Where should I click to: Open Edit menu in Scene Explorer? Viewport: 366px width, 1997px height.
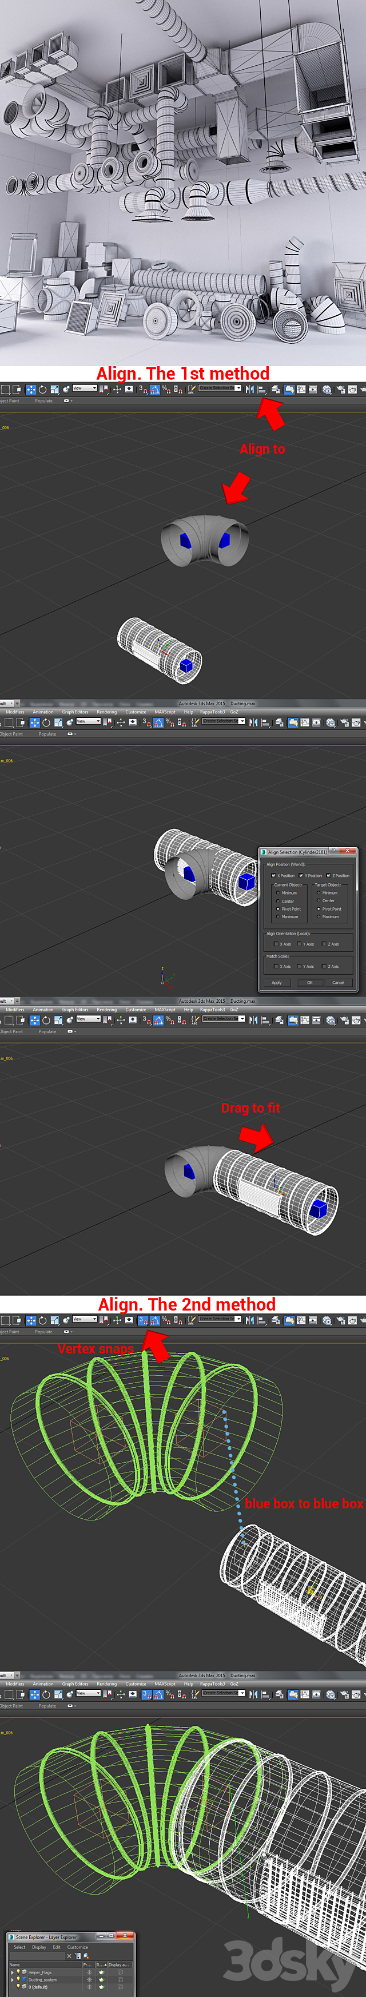57,1947
